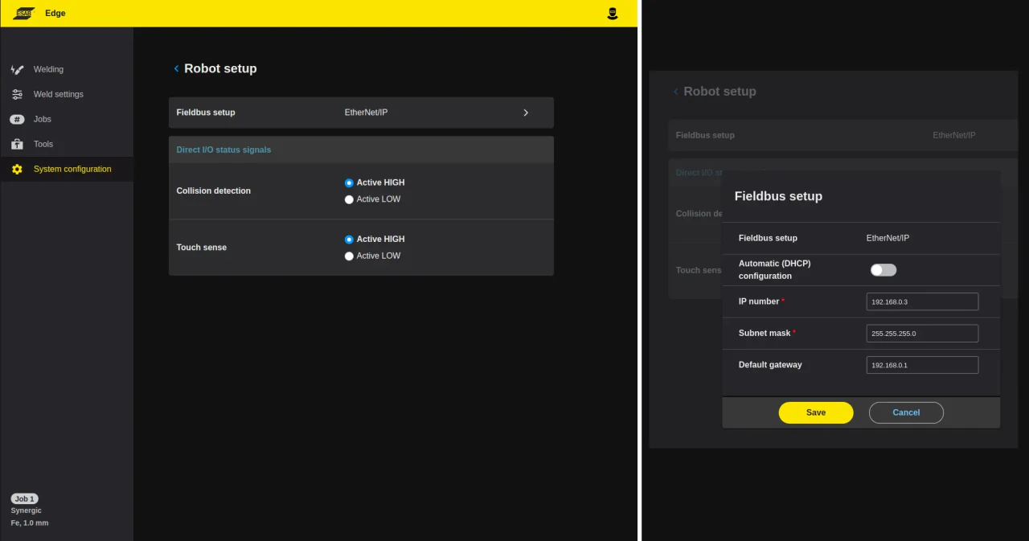Select Tools in the sidebar
1029x541 pixels.
[43, 144]
